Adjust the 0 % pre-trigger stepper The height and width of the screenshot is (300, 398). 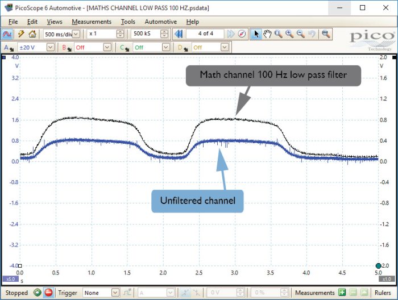[x=284, y=293]
